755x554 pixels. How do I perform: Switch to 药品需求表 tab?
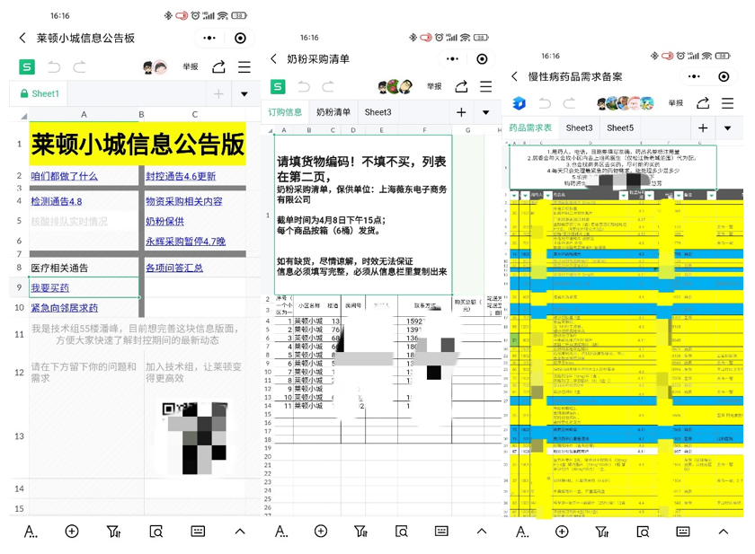[530, 128]
